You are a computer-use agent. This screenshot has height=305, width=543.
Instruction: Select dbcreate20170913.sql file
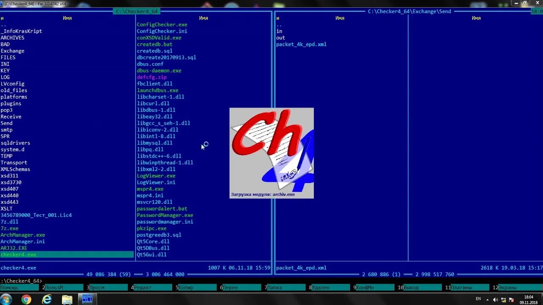coord(166,57)
